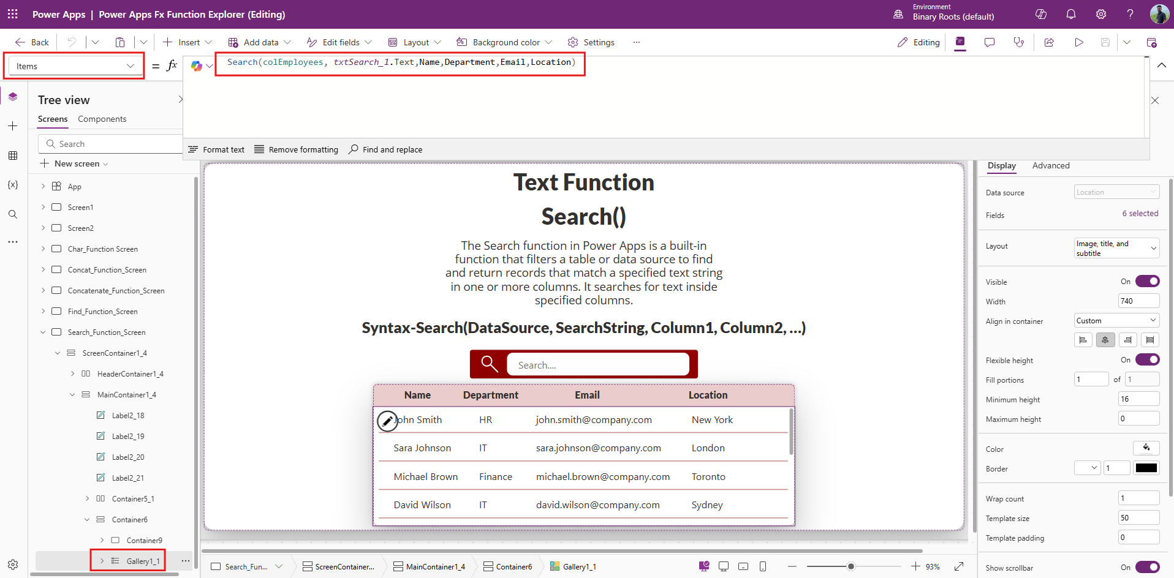Click the Share app icon
The height and width of the screenshot is (578, 1174).
click(1049, 42)
